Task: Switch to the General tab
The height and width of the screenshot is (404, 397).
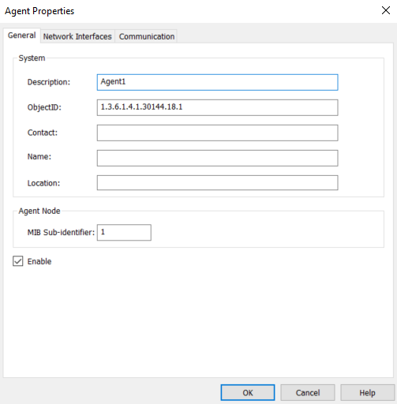Action: [22, 36]
